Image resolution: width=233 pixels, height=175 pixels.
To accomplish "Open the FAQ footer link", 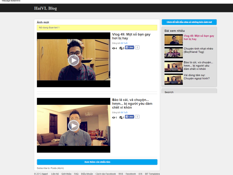I will tap(76, 174).
